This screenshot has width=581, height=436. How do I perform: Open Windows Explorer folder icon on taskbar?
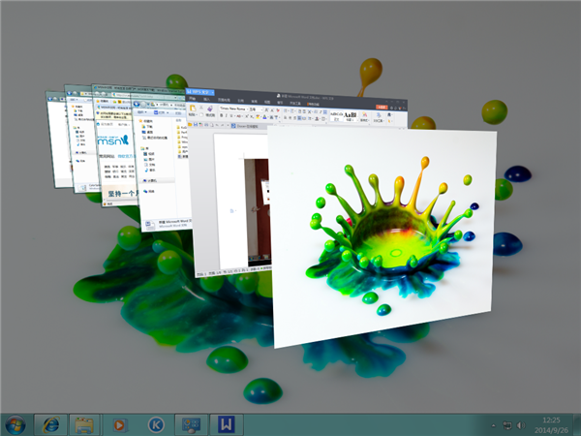[85, 424]
